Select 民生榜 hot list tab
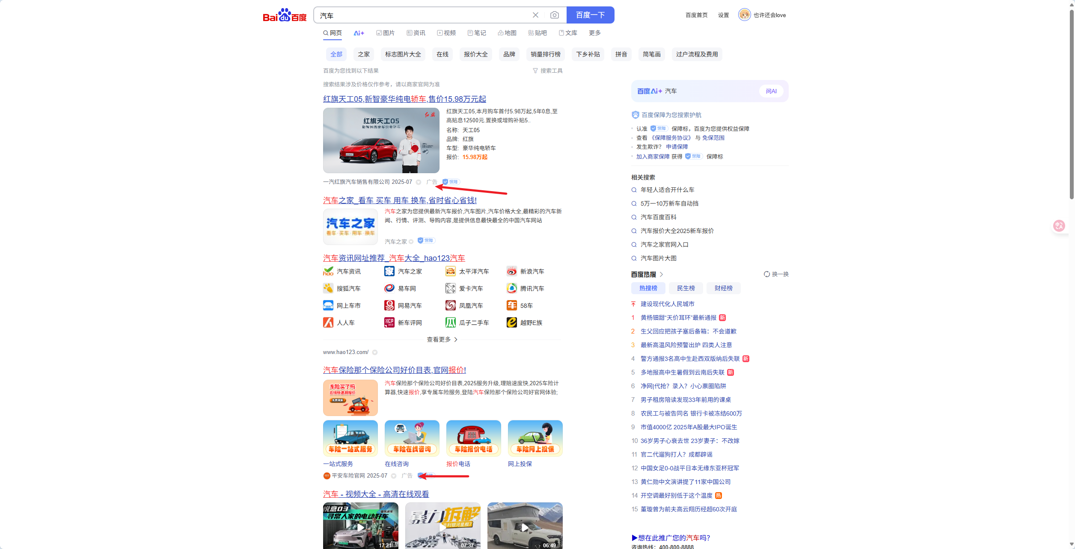Screen dimensions: 1075x549 [x=686, y=288]
